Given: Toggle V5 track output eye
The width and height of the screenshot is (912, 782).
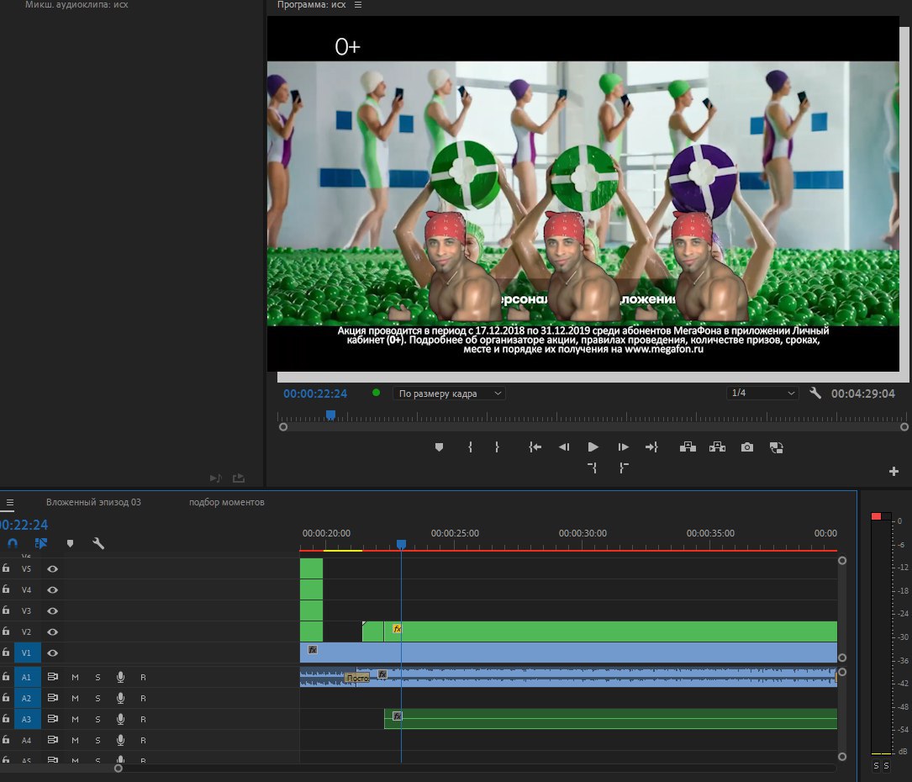Looking at the screenshot, I should [52, 568].
